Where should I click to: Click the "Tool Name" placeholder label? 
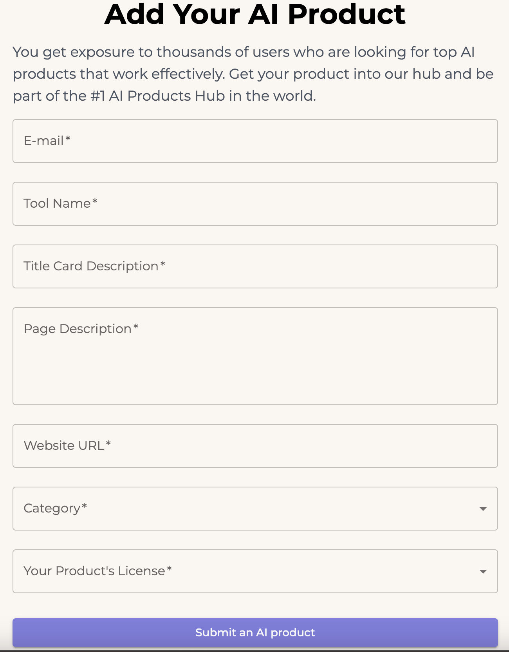(x=57, y=203)
